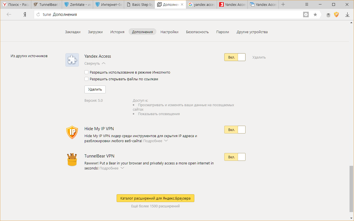Click the Yandex Access puzzle piece icon
Screen dimensions: 354x221
[72, 60]
